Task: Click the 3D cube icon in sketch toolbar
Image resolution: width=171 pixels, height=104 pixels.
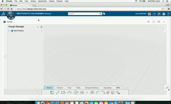Action: pyautogui.click(x=113, y=93)
